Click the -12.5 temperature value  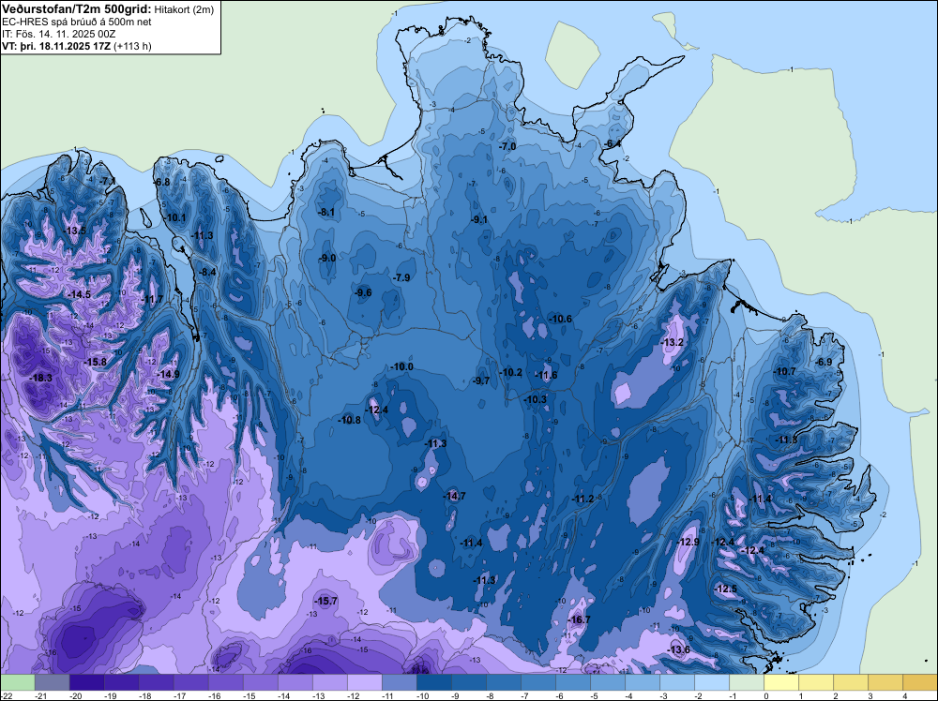coord(726,589)
